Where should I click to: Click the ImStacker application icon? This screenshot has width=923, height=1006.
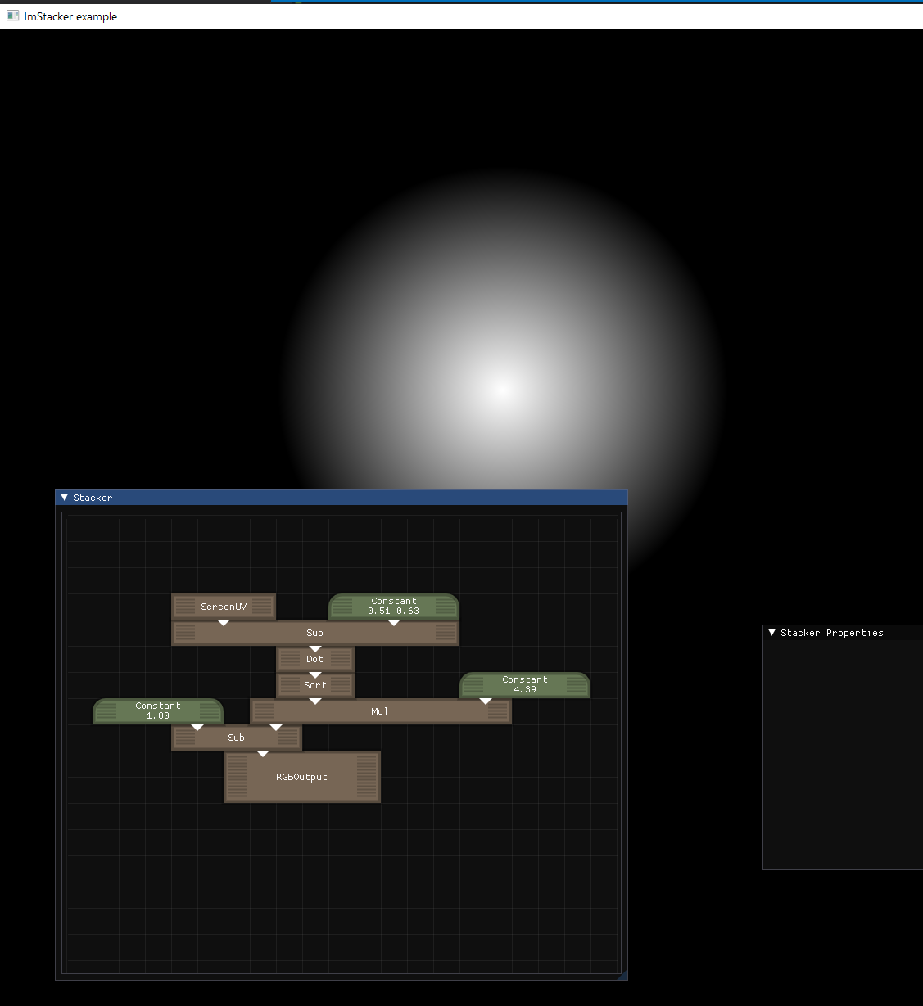click(x=11, y=16)
